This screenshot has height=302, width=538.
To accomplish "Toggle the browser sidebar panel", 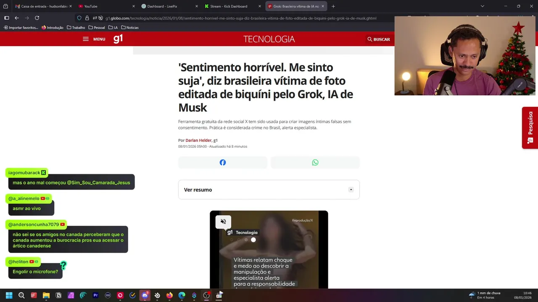I will click(x=7, y=18).
